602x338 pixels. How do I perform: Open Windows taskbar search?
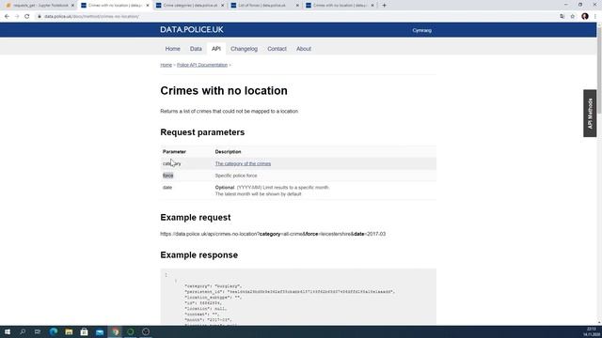(x=23, y=331)
